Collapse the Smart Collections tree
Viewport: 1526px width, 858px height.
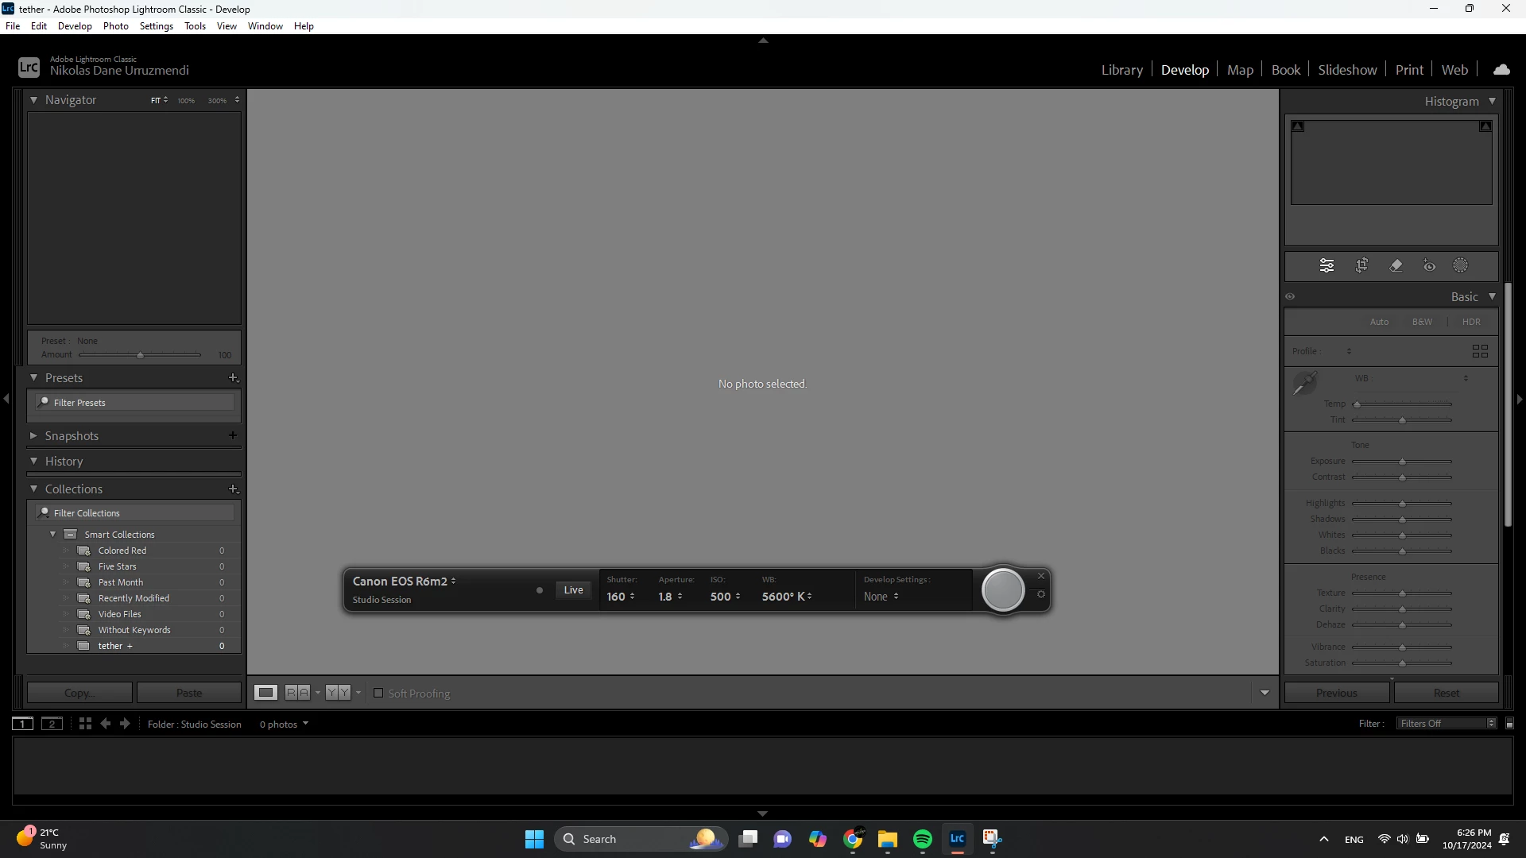tap(53, 534)
